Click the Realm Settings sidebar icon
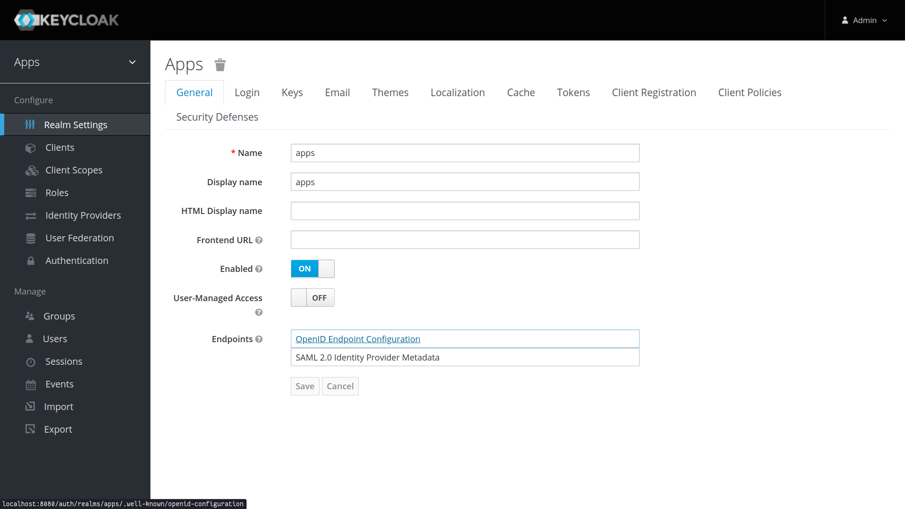 (x=31, y=124)
